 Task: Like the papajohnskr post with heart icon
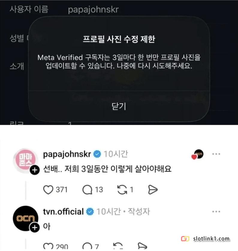click(x=48, y=190)
